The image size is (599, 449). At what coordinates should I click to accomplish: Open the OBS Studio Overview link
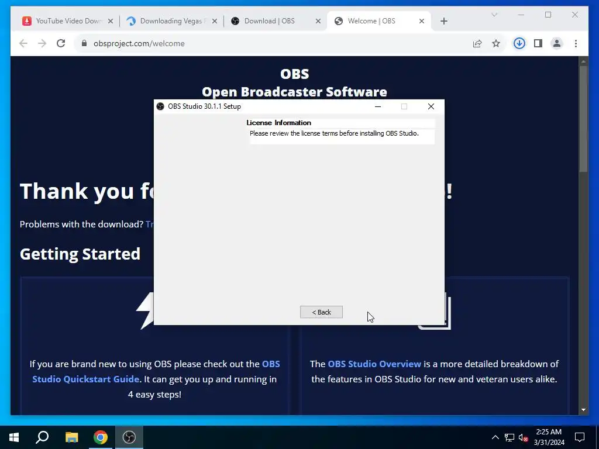point(374,364)
